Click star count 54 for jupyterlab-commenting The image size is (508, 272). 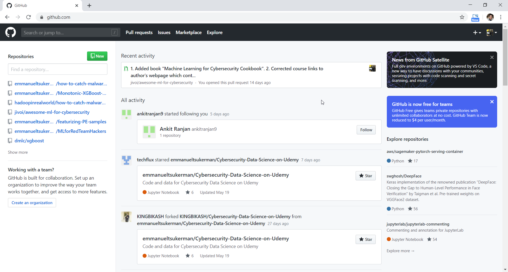point(432,239)
